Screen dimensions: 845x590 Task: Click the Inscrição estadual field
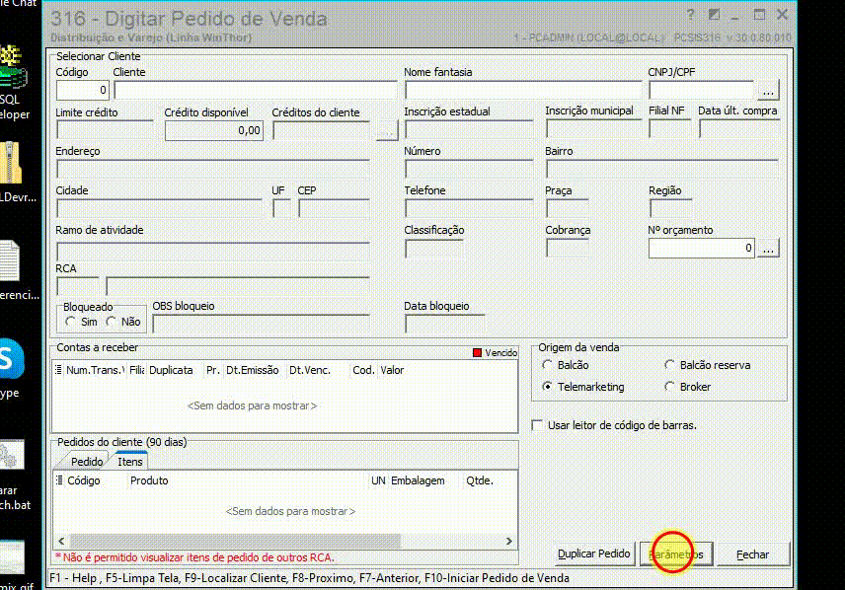tap(469, 129)
